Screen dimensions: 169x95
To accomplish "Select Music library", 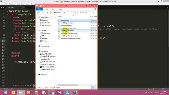I will click(44, 36).
